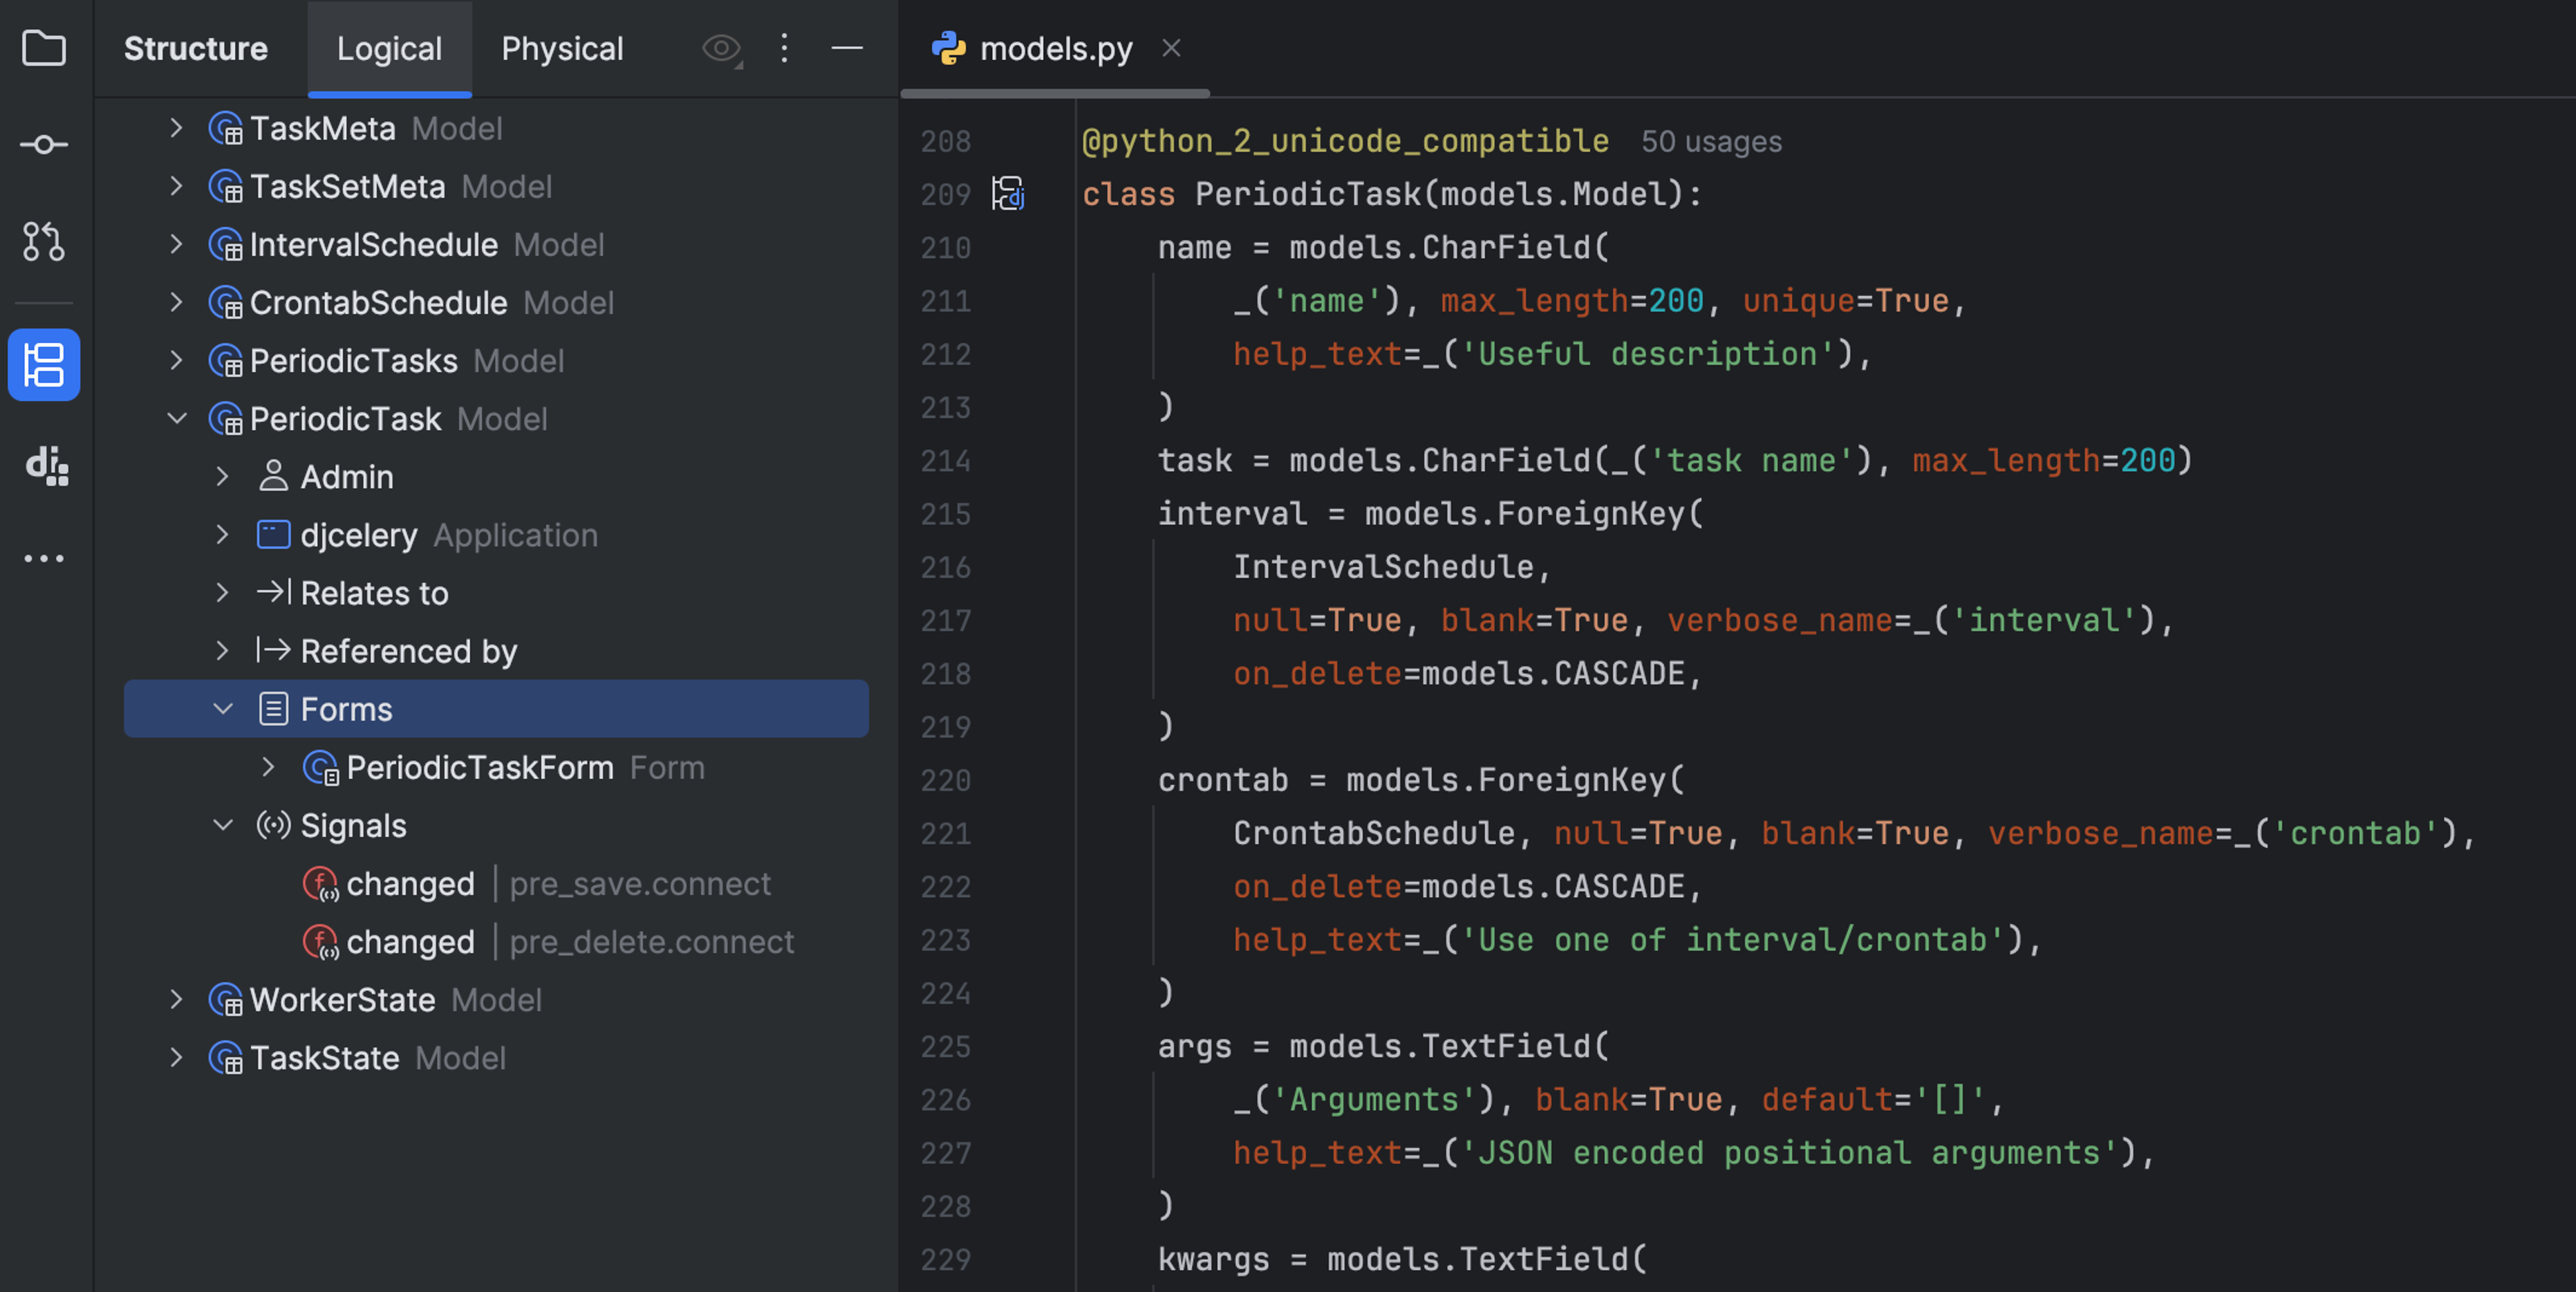Open the Pull Requests sidebar icon
The image size is (2576, 1292).
coord(44,240)
